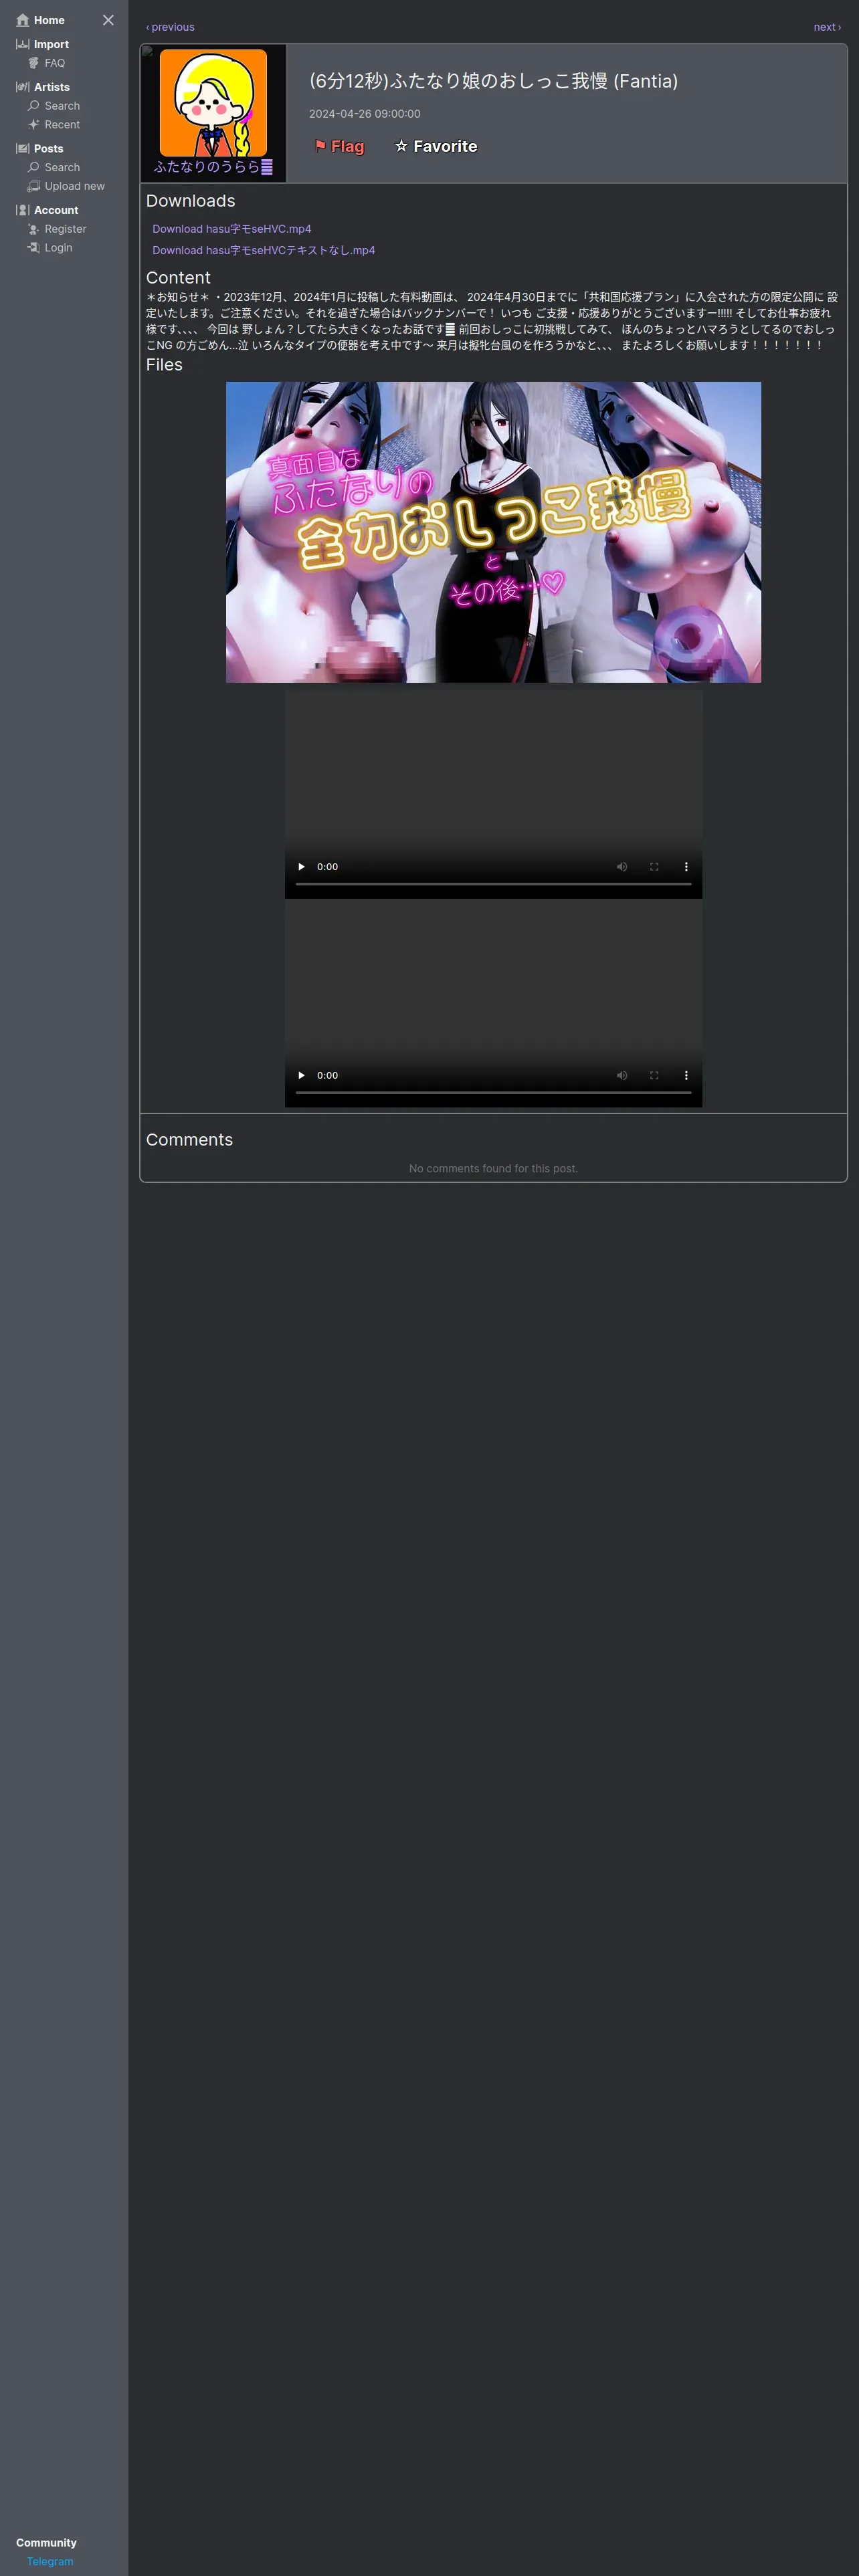The image size is (859, 2576).
Task: Click the Login arrow icon
Action: pos(33,248)
